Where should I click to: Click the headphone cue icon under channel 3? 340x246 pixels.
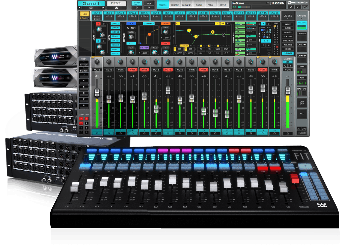click(x=121, y=134)
